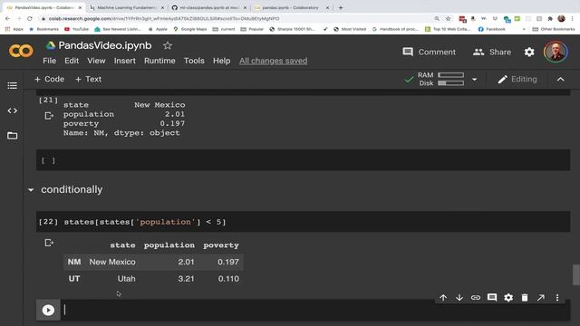
Task: Click the empty cell below output 21
Action: pos(303,160)
